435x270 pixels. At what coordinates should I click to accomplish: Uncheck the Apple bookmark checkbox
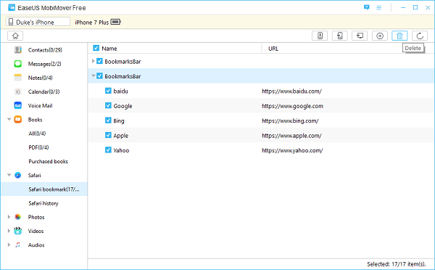pyautogui.click(x=108, y=135)
